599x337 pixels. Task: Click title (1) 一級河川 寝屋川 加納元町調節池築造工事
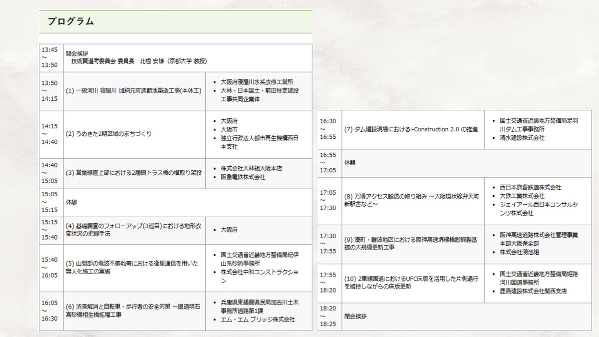click(x=133, y=91)
